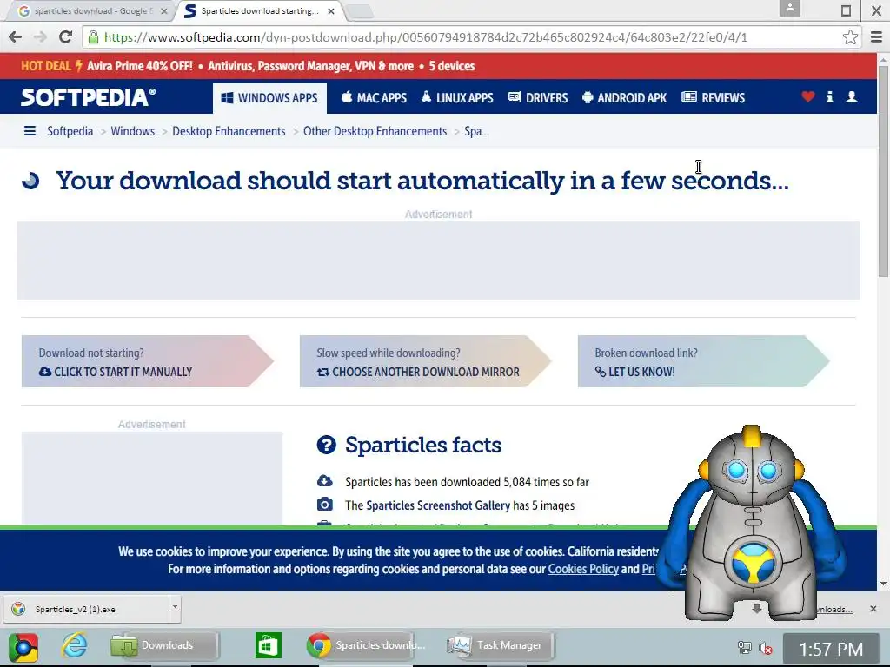This screenshot has width=890, height=667.
Task: Select Drivers menu
Action: click(537, 97)
